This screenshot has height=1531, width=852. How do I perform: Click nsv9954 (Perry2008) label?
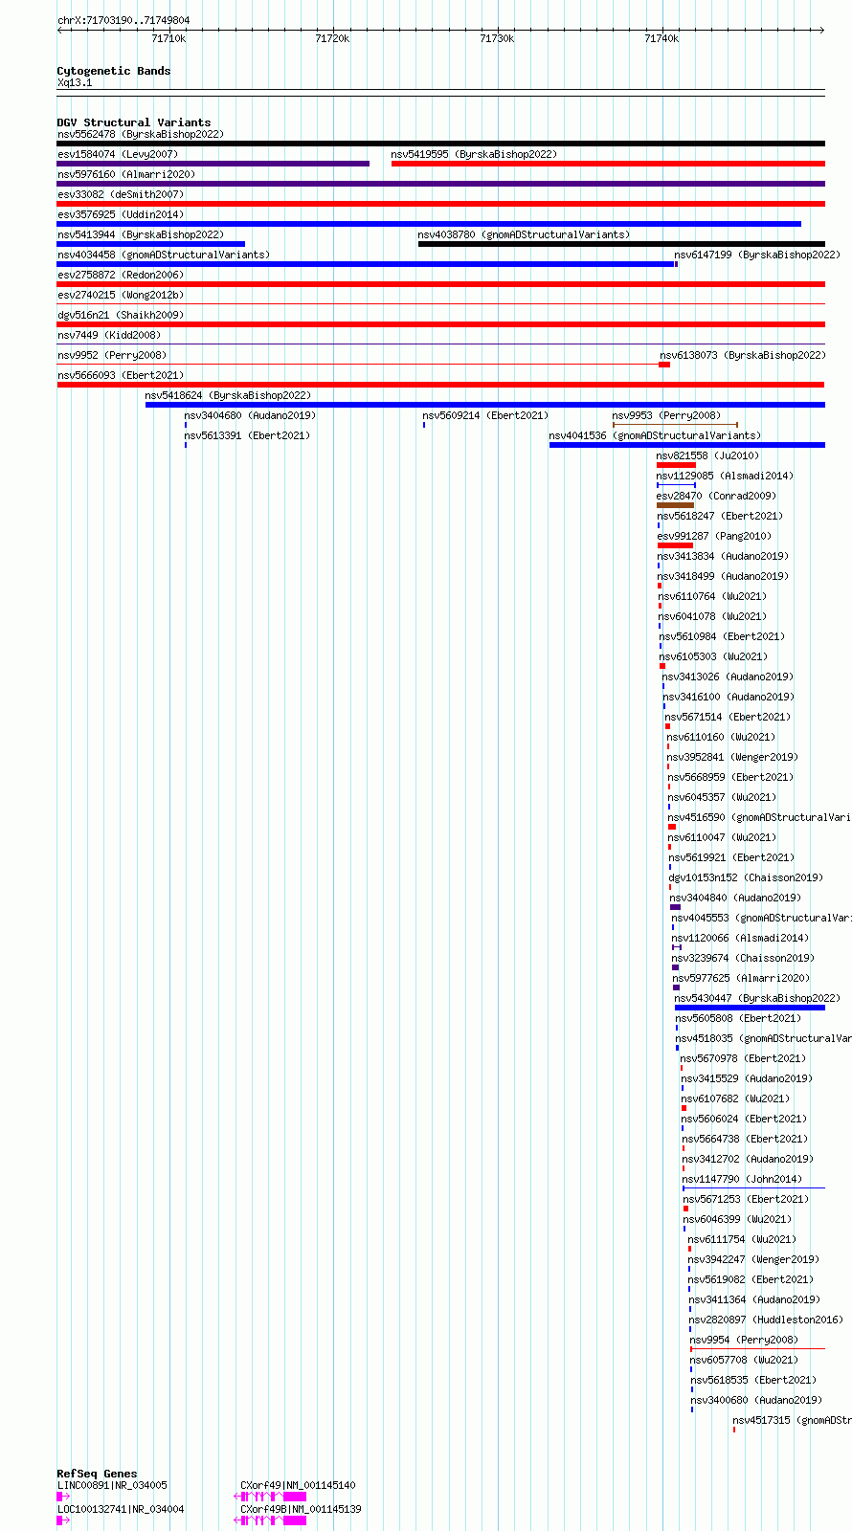click(x=744, y=1340)
